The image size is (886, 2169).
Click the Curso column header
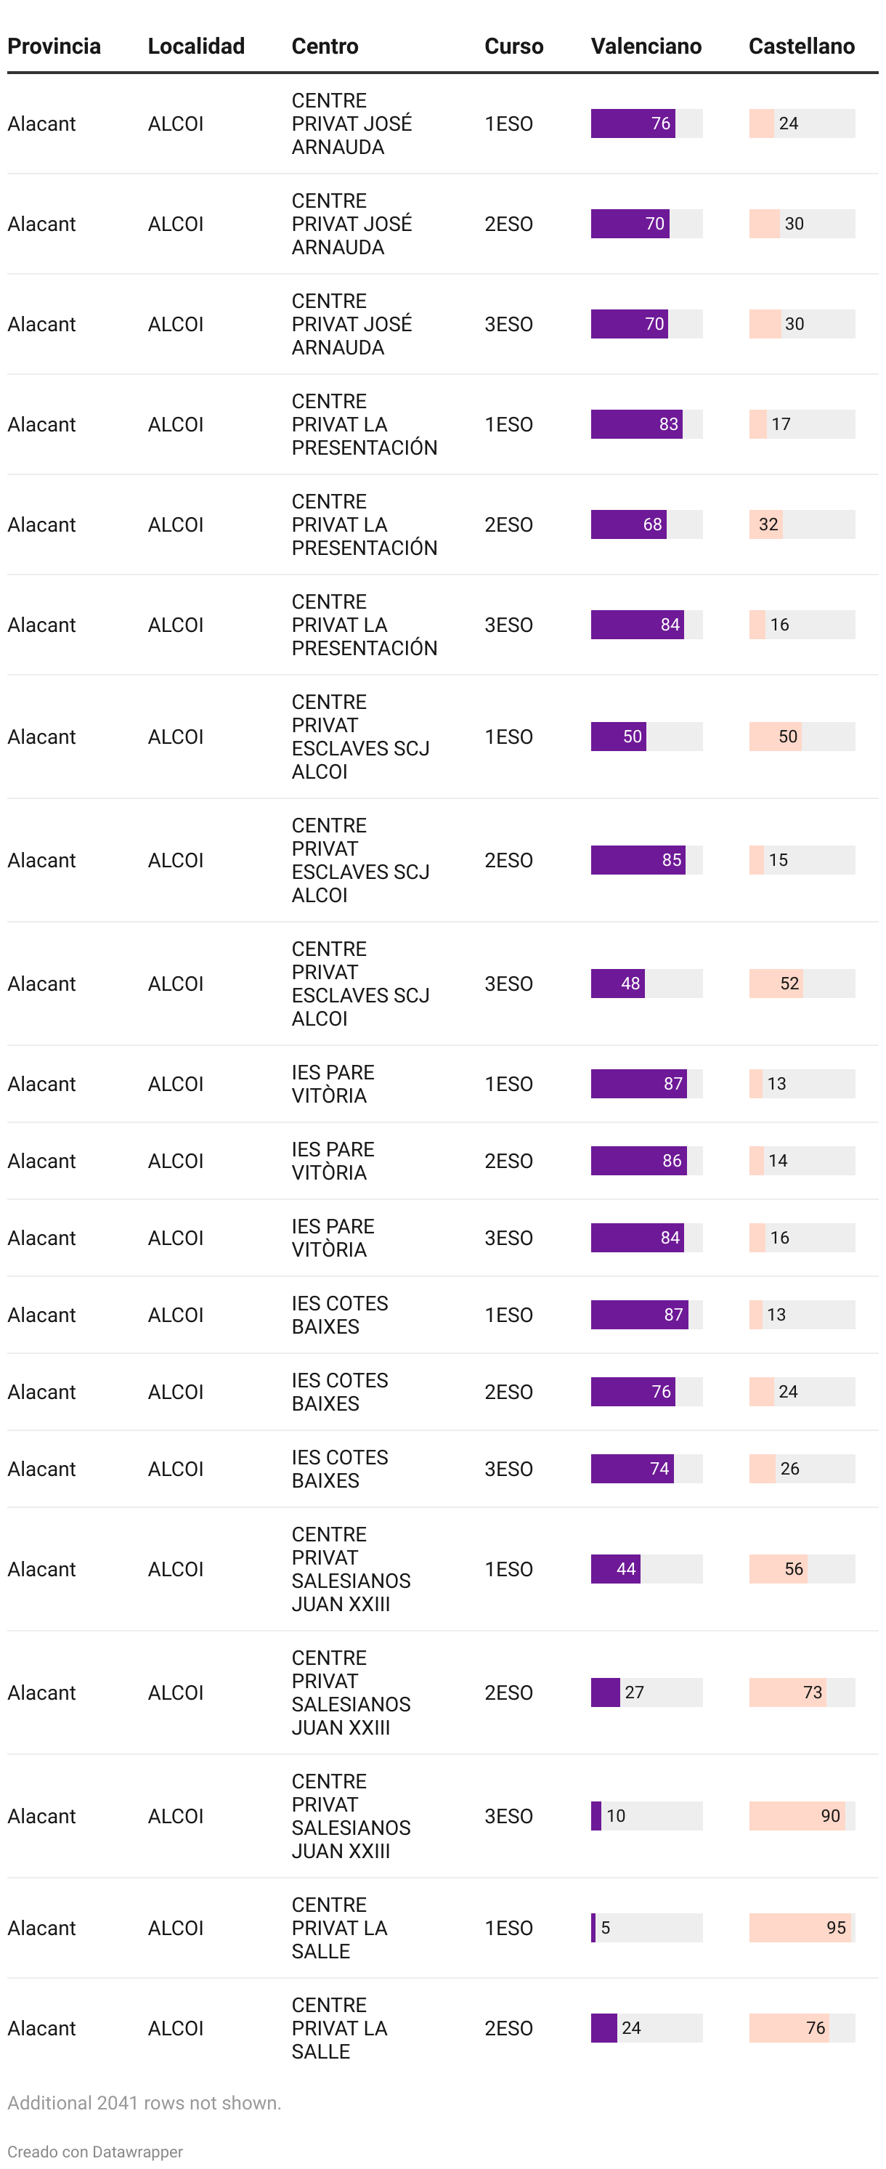[513, 46]
